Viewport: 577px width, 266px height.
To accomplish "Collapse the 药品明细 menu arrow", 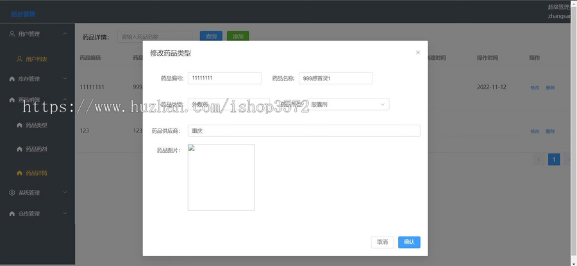I will (65, 99).
